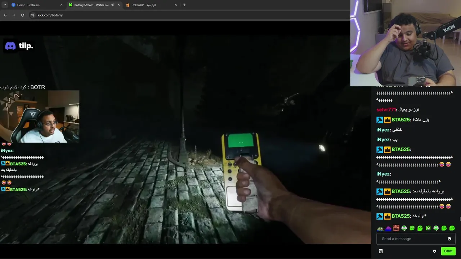The width and height of the screenshot is (461, 259).
Task: Go forward with the forward arrow
Action: pos(14,15)
